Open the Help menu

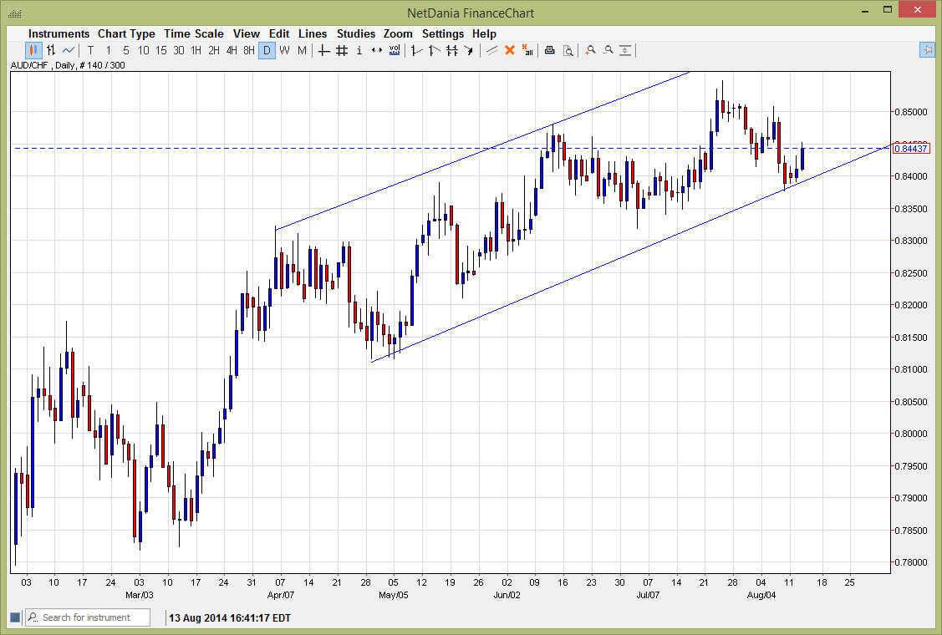click(484, 33)
